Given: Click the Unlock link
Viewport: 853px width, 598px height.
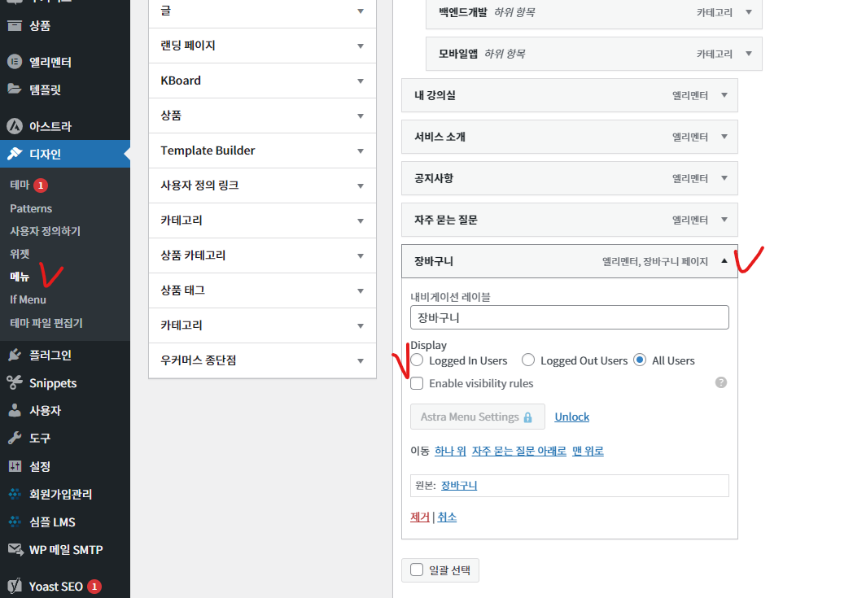Looking at the screenshot, I should (x=571, y=417).
